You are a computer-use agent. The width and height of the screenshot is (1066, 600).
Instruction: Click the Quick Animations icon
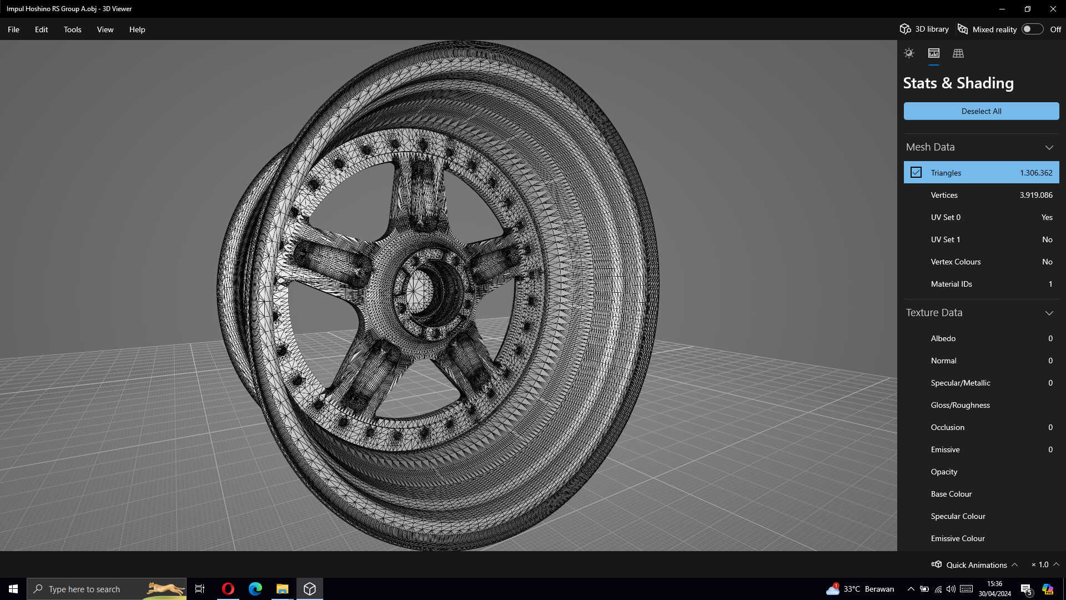(x=937, y=564)
